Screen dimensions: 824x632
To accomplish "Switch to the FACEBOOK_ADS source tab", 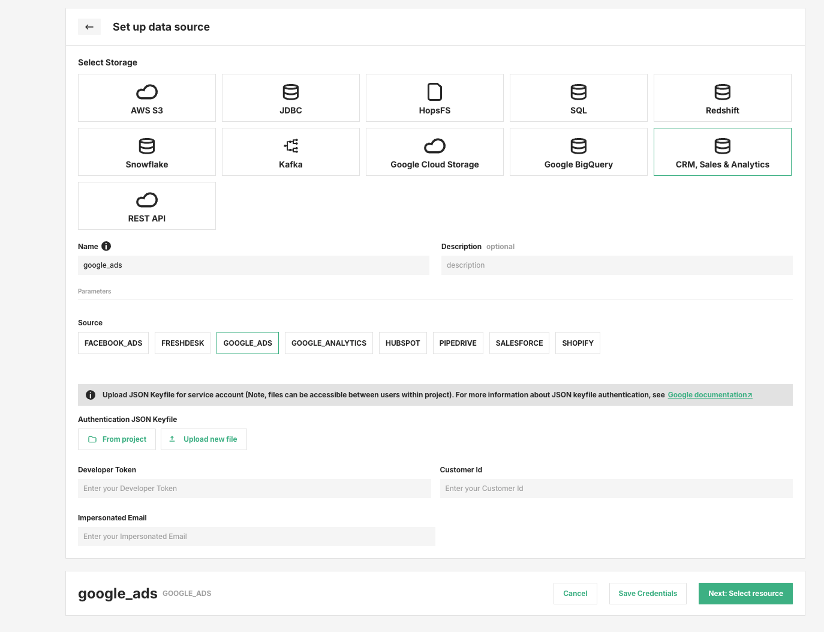I will click(113, 343).
